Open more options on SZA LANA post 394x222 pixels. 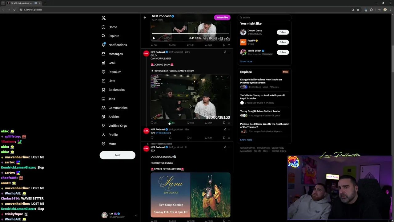coord(229,147)
